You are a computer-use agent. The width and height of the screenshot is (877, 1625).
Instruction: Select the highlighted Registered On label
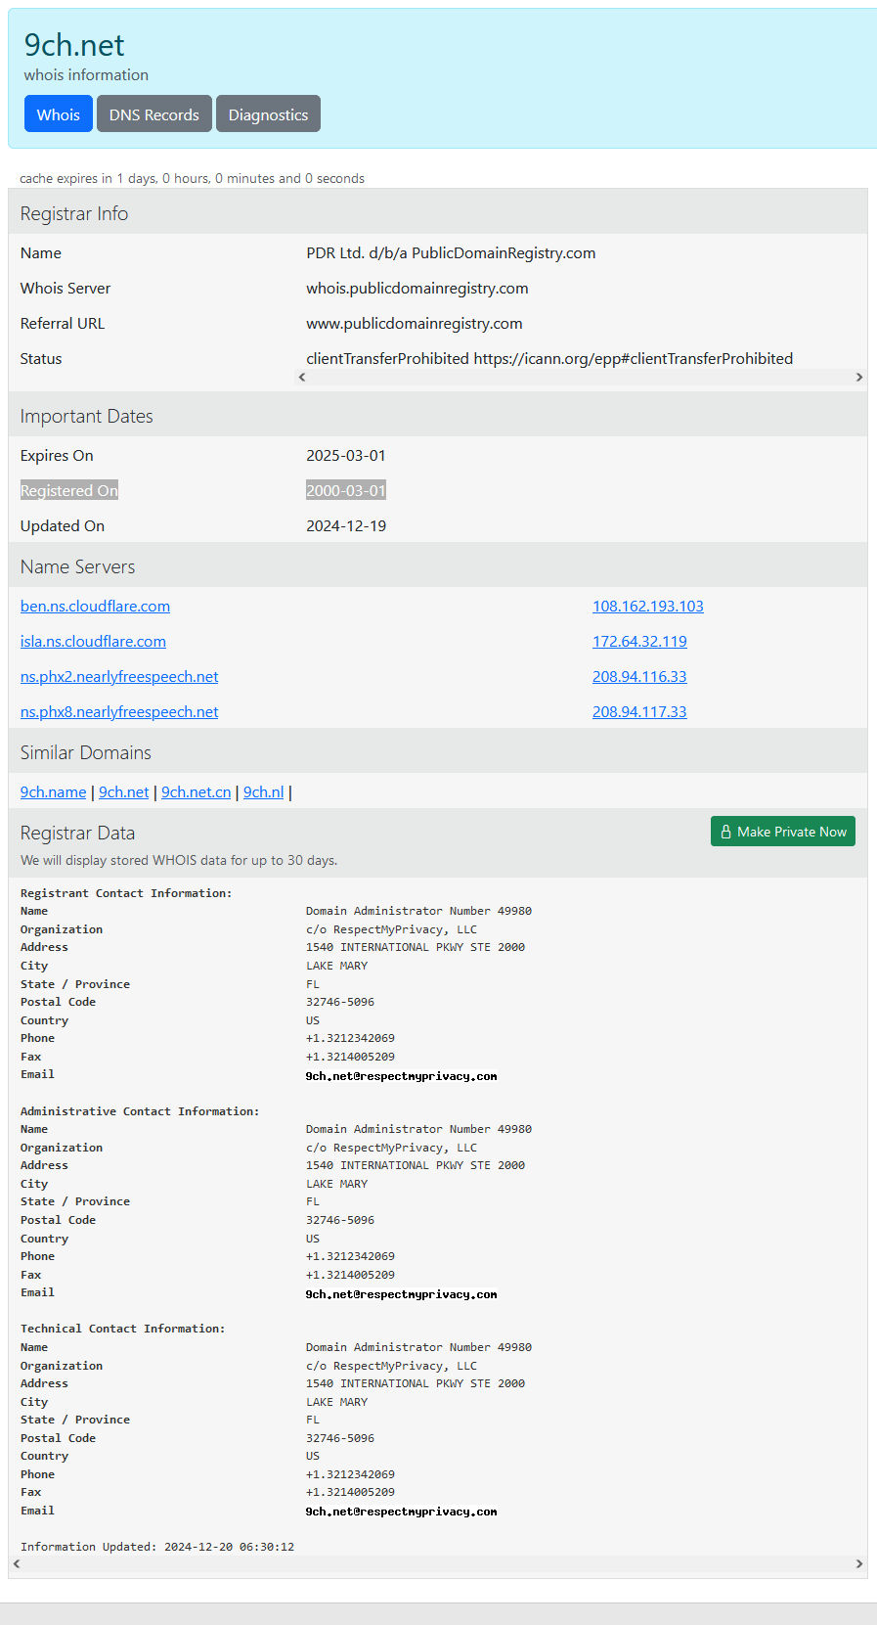point(69,491)
